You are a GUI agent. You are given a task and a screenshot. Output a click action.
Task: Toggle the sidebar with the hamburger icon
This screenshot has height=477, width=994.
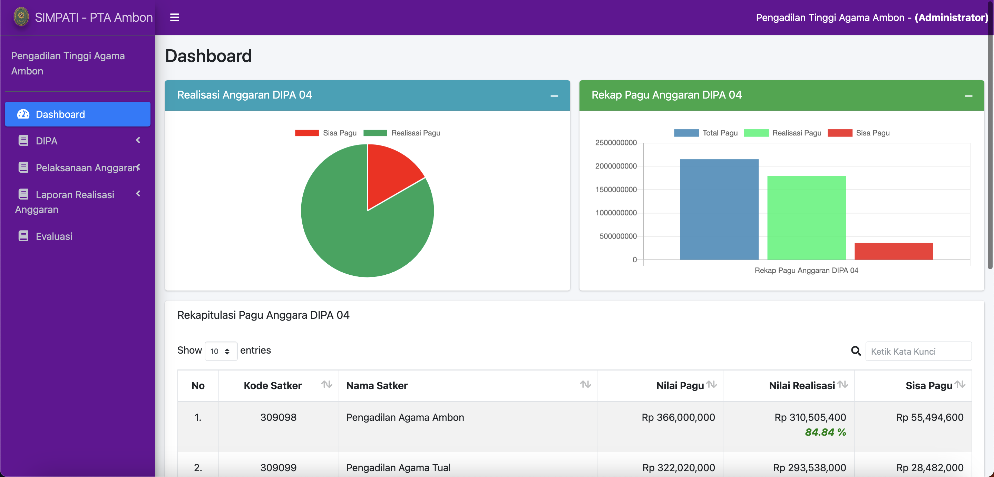(x=174, y=17)
